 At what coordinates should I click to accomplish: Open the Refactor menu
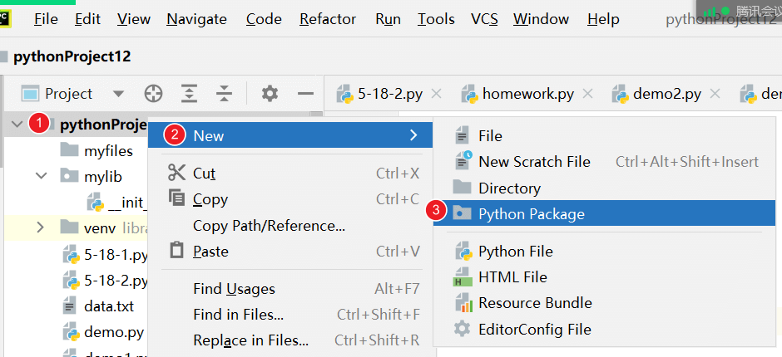pos(328,19)
